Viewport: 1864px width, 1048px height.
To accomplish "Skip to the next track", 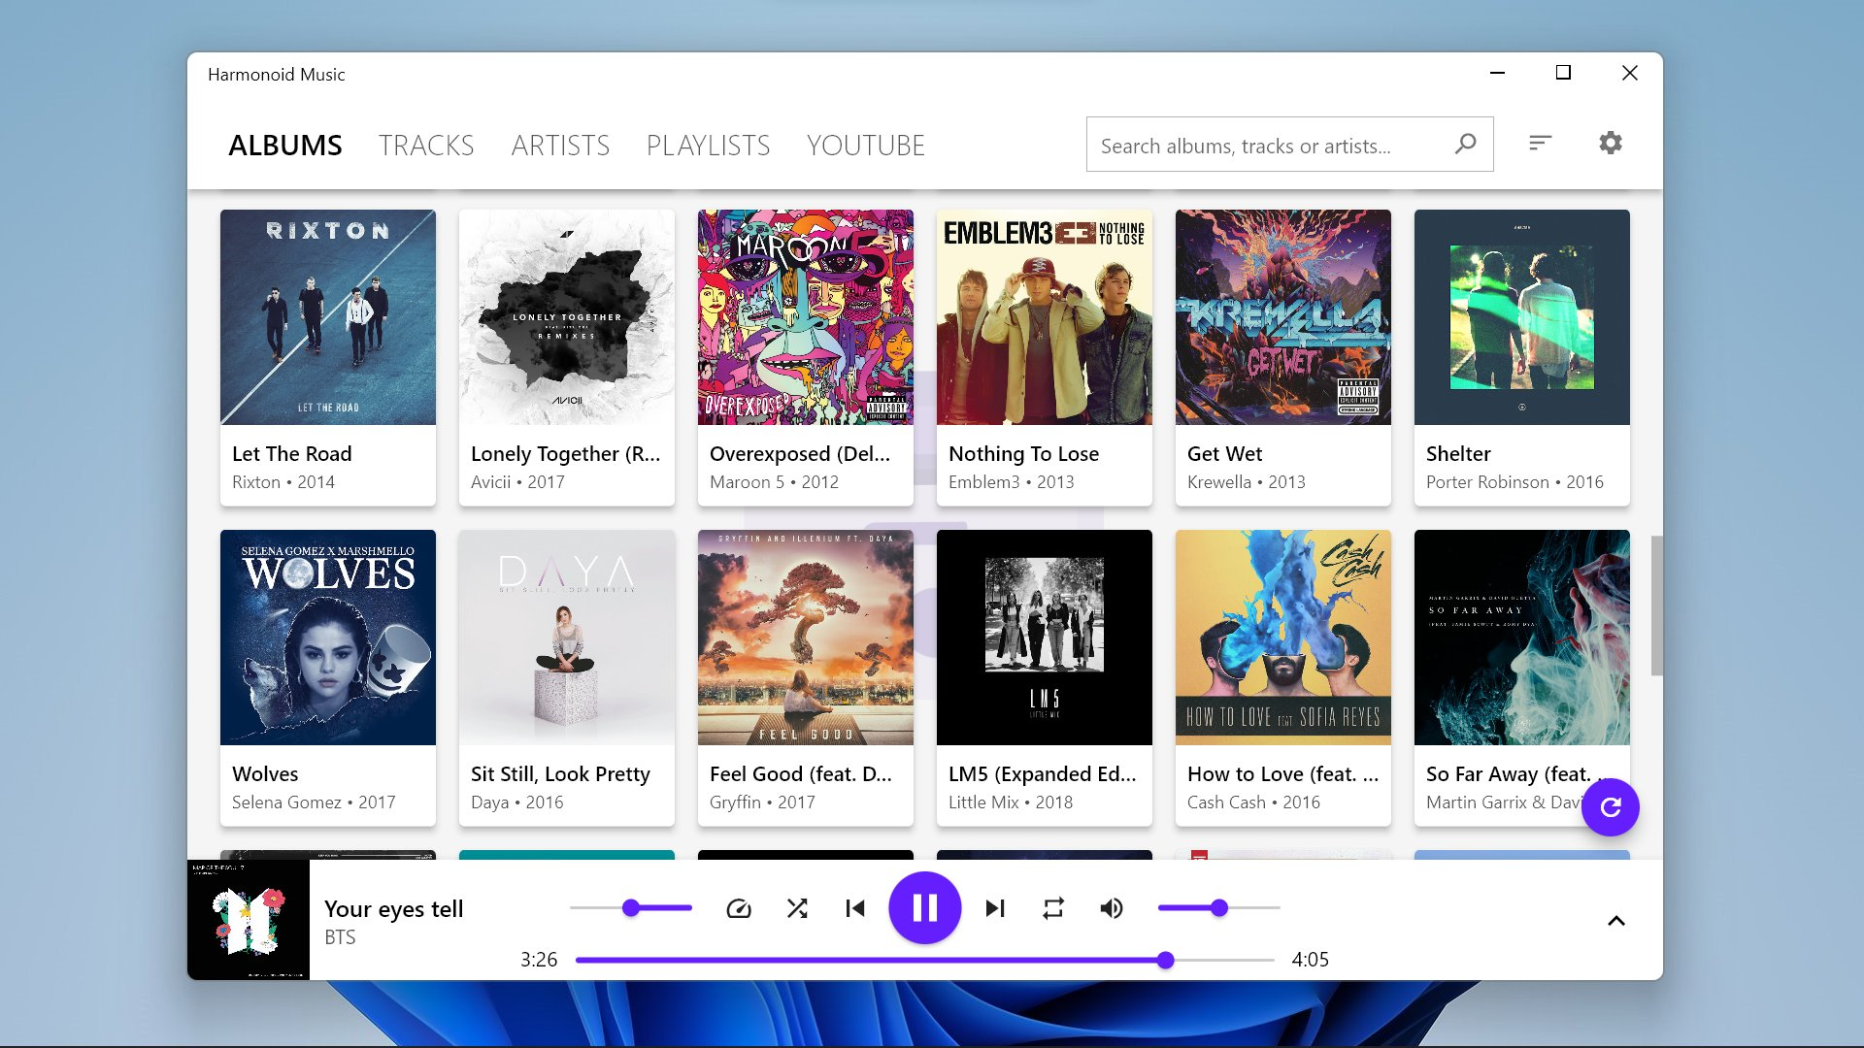I will [x=995, y=908].
